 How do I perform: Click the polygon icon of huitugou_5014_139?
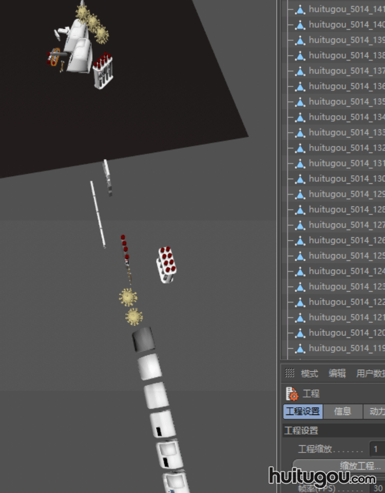(x=300, y=41)
